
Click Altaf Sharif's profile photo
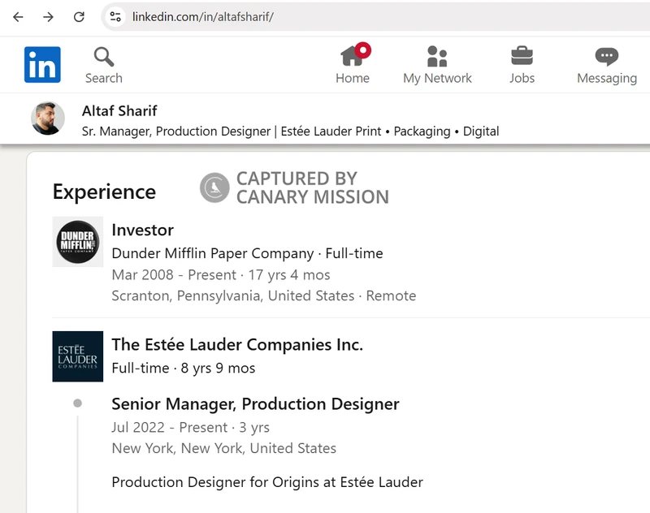tap(48, 119)
